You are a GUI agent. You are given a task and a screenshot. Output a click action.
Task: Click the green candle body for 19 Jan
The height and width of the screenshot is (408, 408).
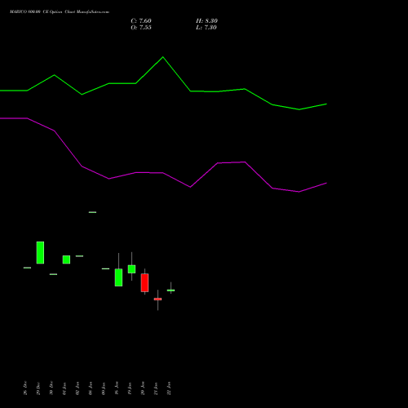coord(131,269)
